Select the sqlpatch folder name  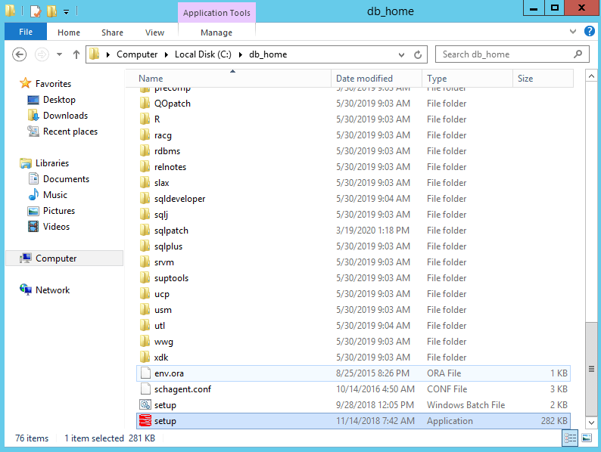coord(171,231)
